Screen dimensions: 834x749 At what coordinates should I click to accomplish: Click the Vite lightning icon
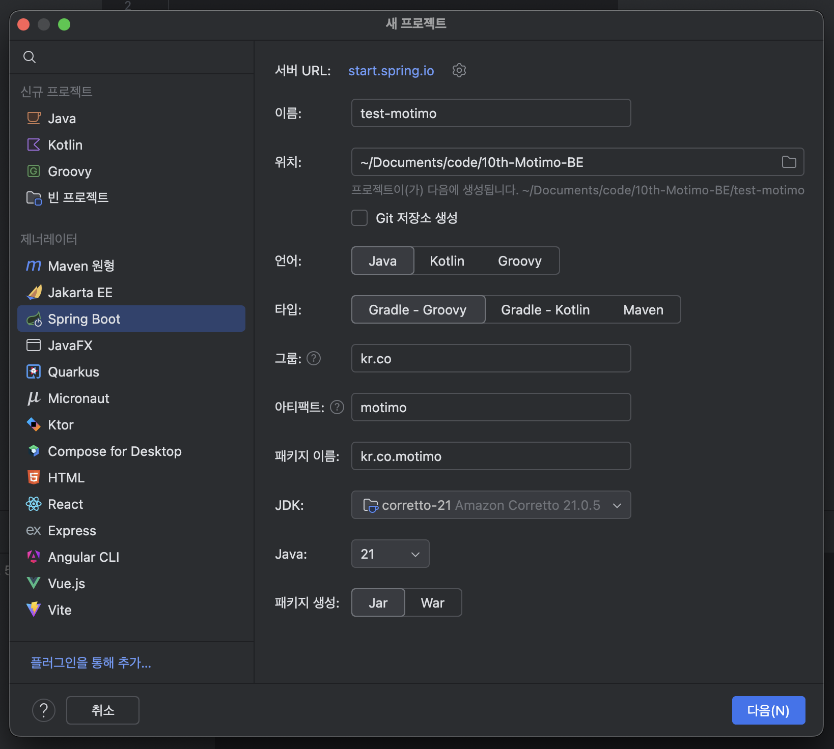point(34,610)
